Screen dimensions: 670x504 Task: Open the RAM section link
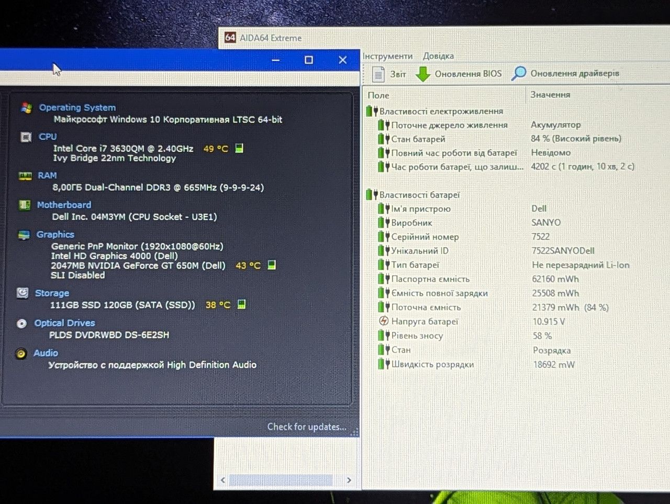[x=47, y=175]
